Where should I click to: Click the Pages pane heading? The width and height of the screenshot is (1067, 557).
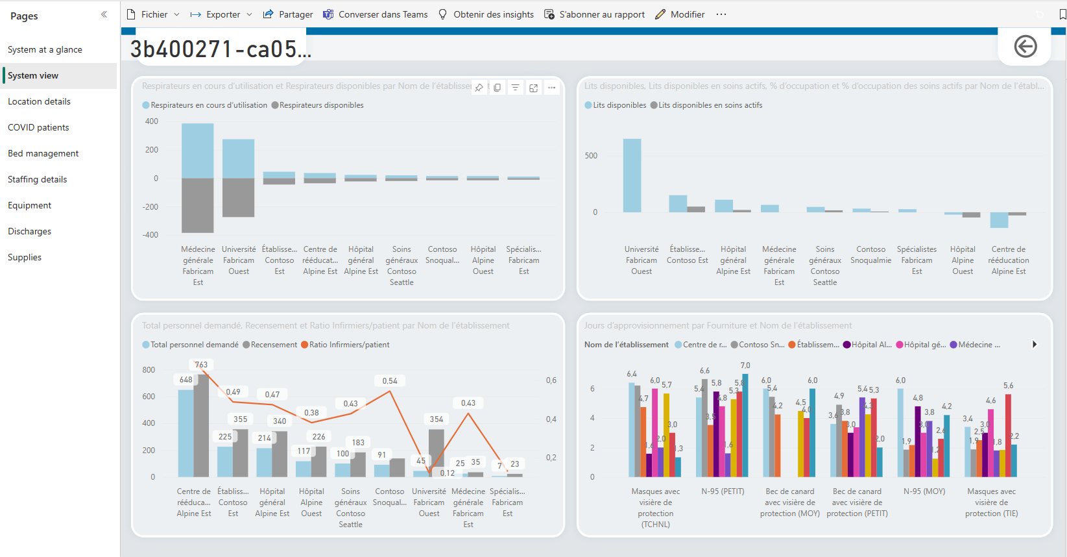24,16
